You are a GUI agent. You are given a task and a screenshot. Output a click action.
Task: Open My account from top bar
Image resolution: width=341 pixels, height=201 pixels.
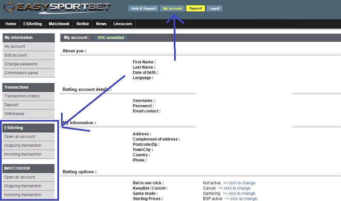tap(173, 9)
